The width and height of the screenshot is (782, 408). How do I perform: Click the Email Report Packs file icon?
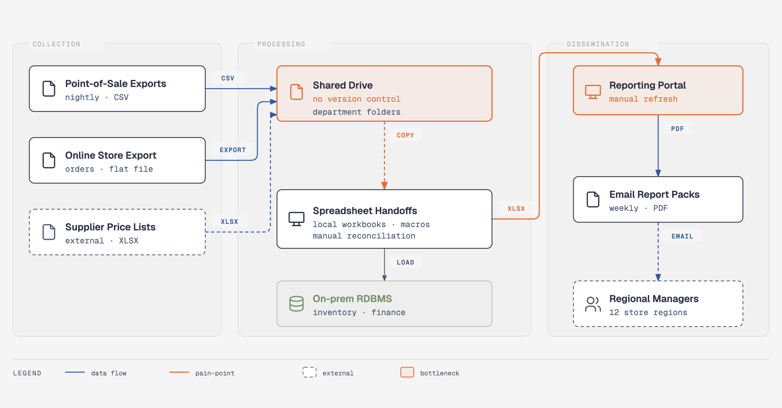click(x=593, y=199)
